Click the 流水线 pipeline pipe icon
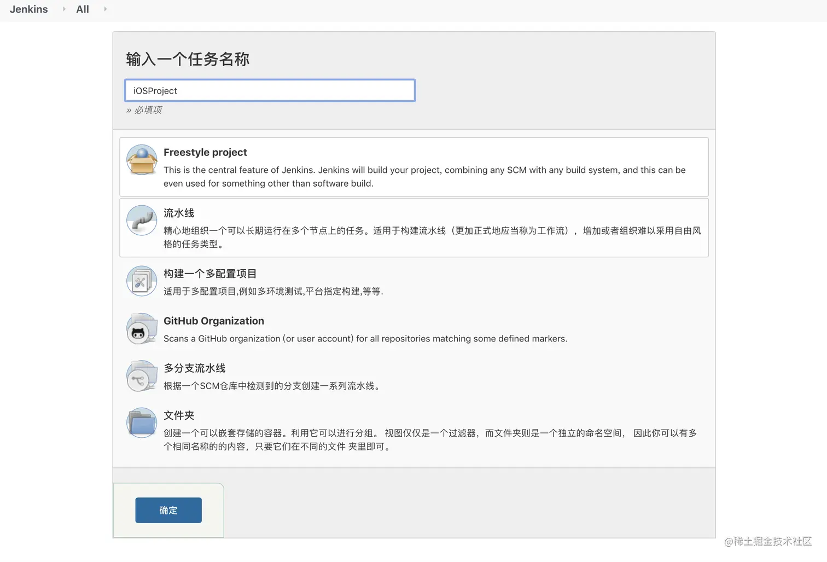This screenshot has width=827, height=562. [x=142, y=221]
